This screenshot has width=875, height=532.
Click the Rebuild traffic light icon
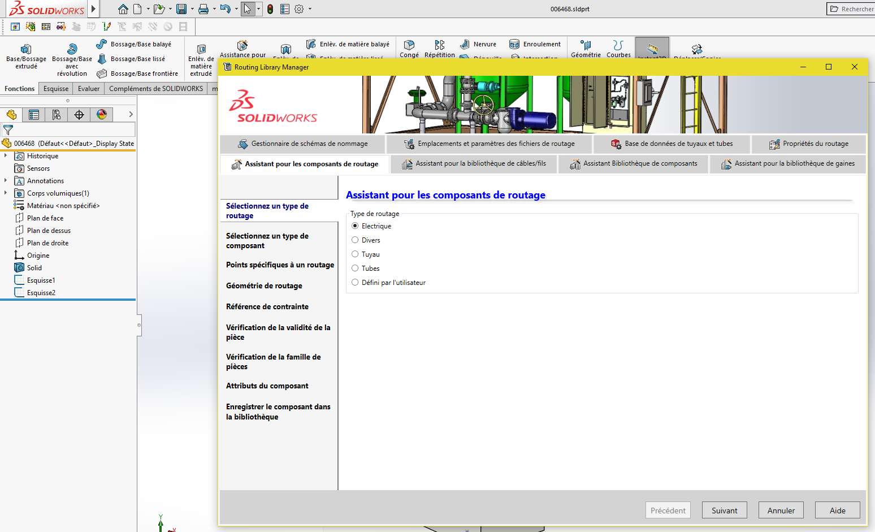click(x=270, y=9)
